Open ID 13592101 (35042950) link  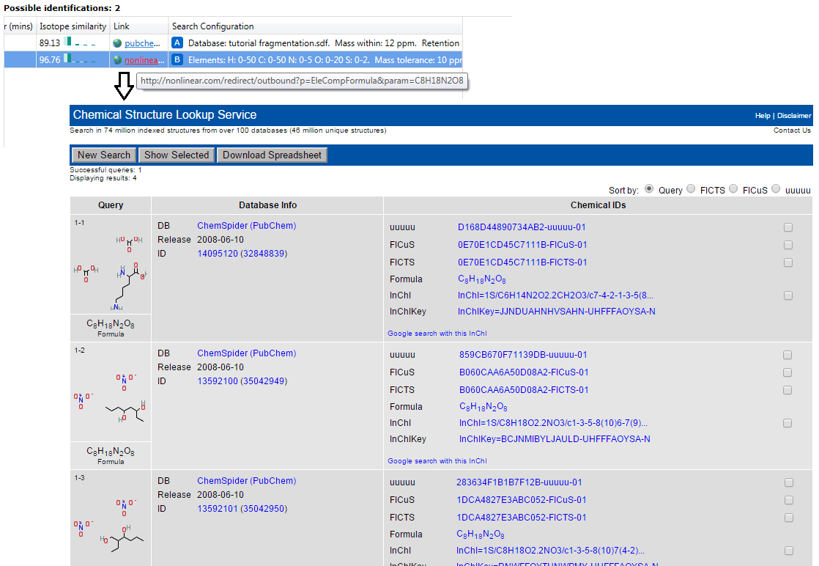click(x=242, y=509)
